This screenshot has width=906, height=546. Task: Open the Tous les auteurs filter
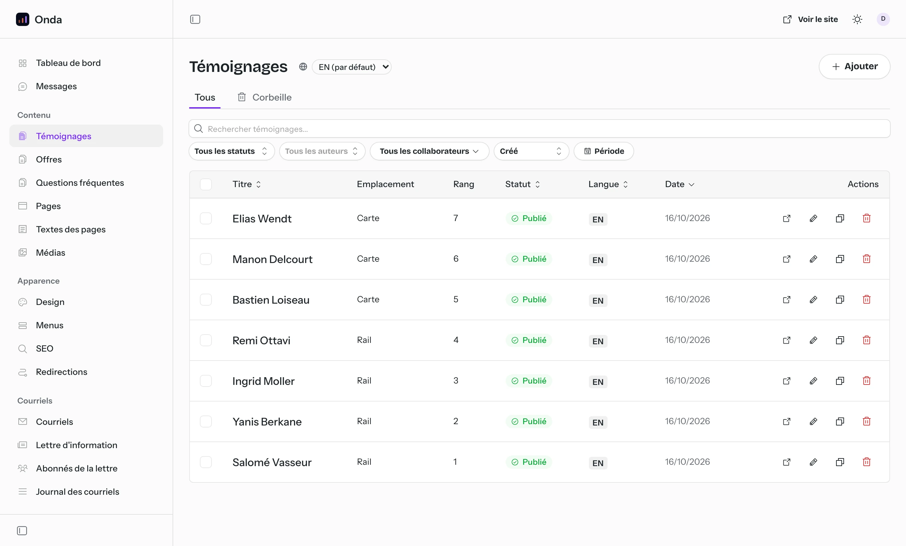[x=322, y=151]
